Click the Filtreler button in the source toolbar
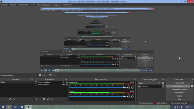The width and height of the screenshot is (194, 109). click(53, 75)
